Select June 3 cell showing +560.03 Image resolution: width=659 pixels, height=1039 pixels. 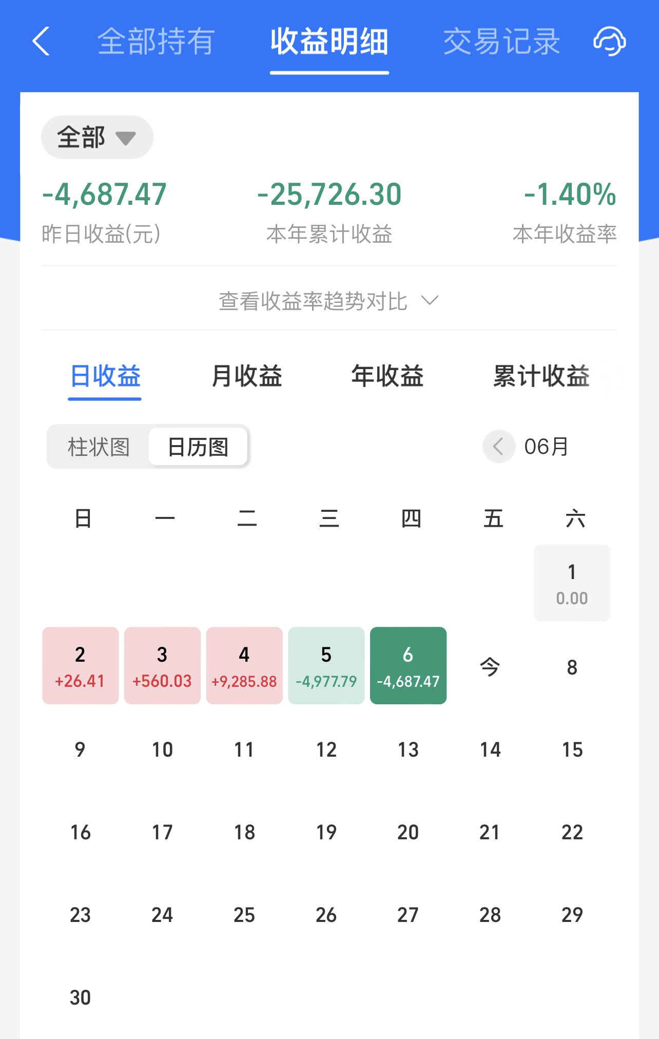coord(162,665)
